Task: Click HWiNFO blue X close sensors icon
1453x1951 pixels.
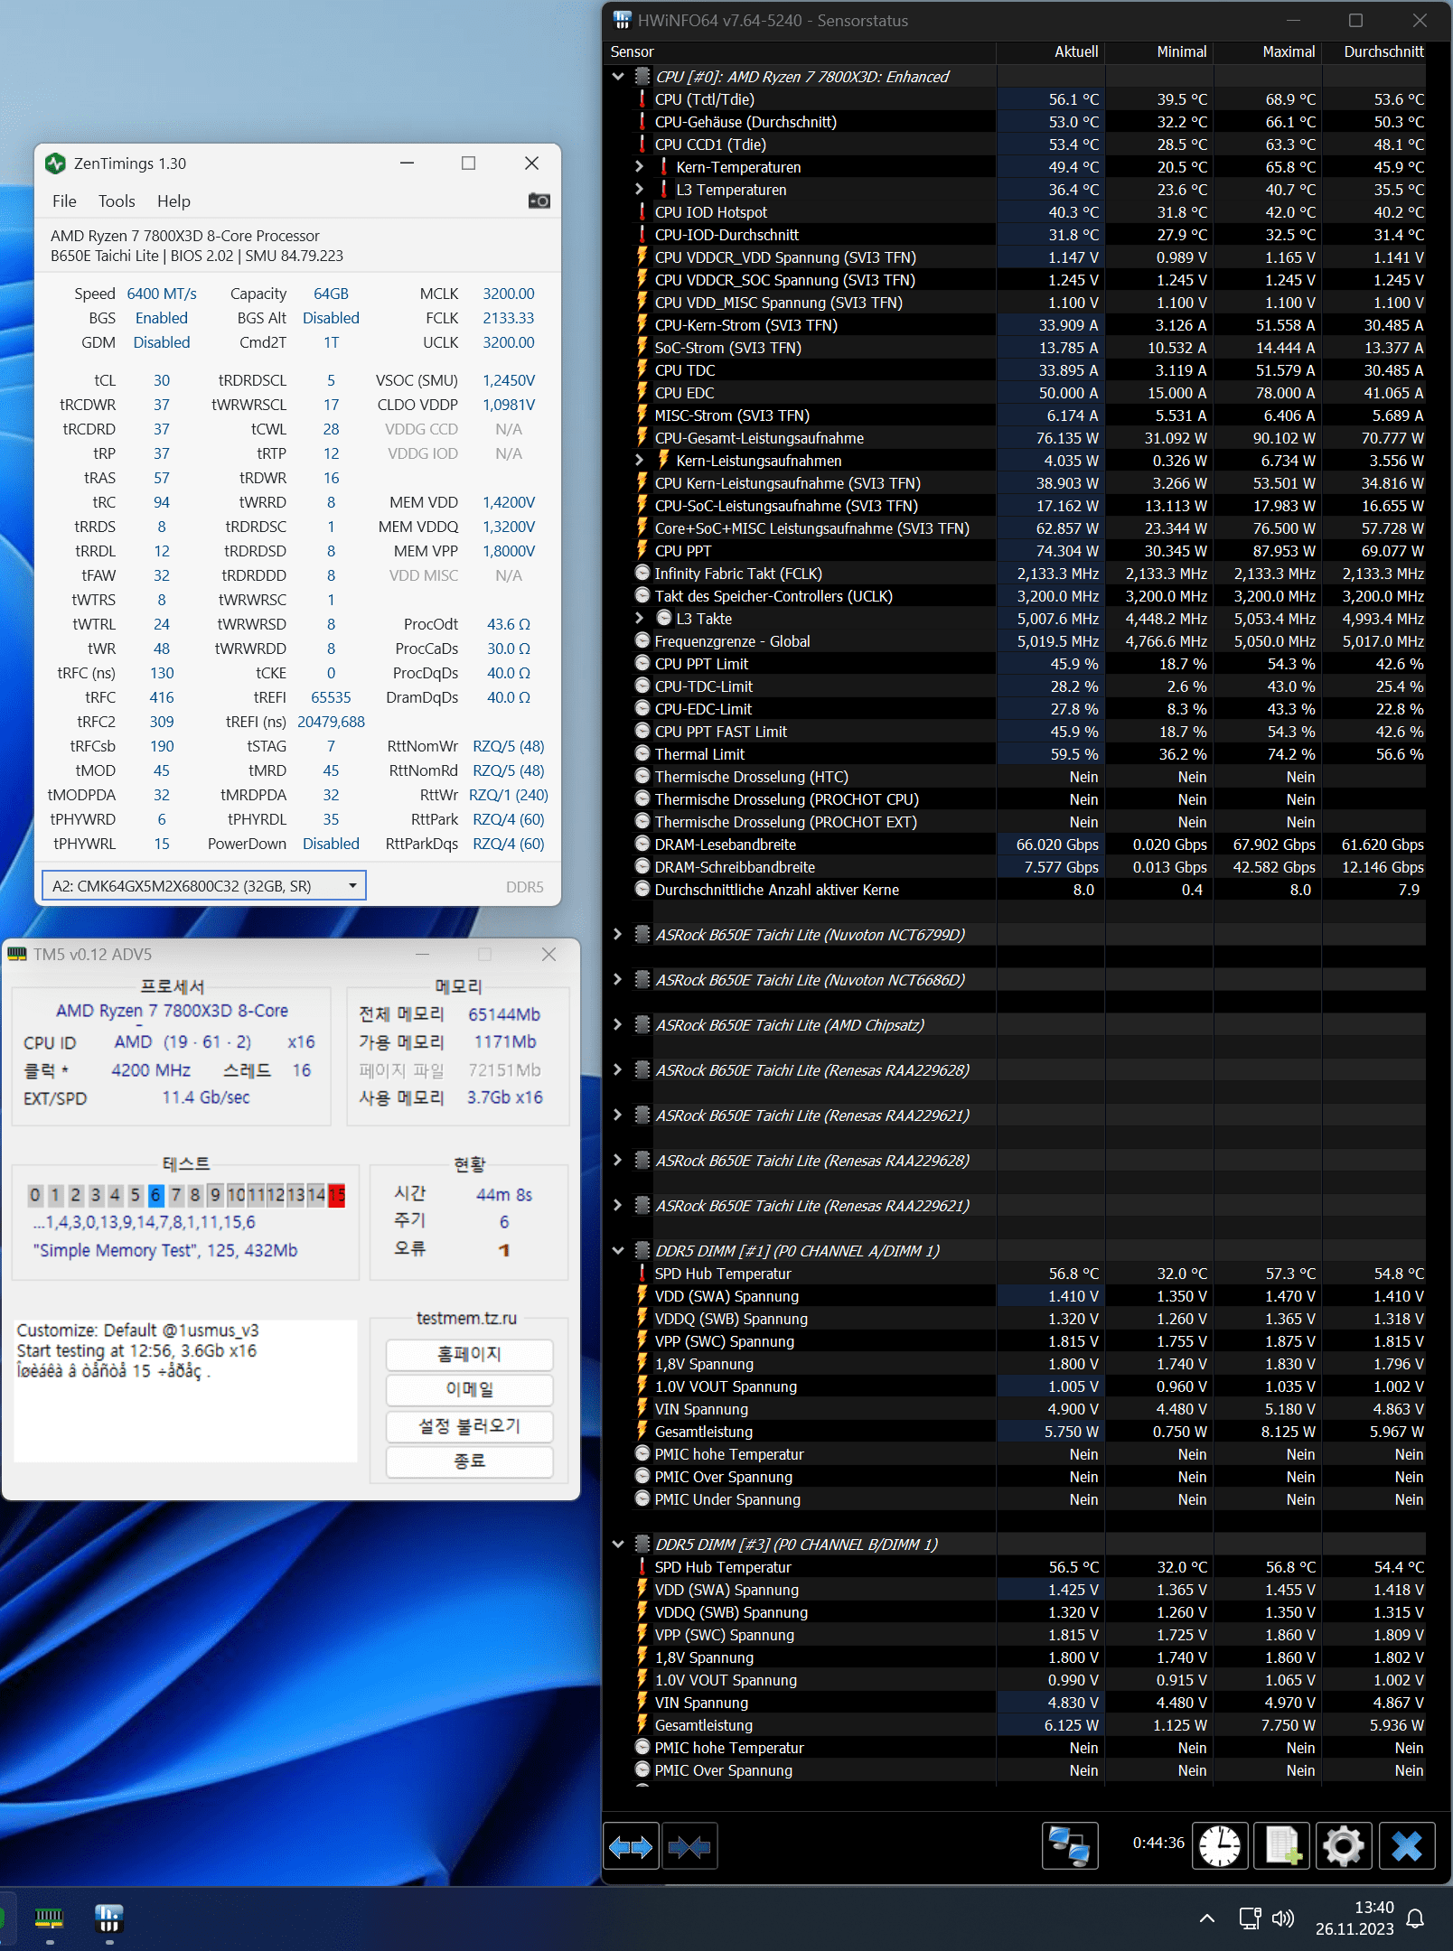Action: 1407,1846
